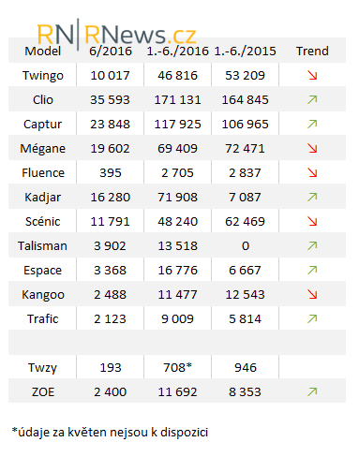Click the 6/2016 column header
Viewport: 359px width, 457px height.
point(111,51)
